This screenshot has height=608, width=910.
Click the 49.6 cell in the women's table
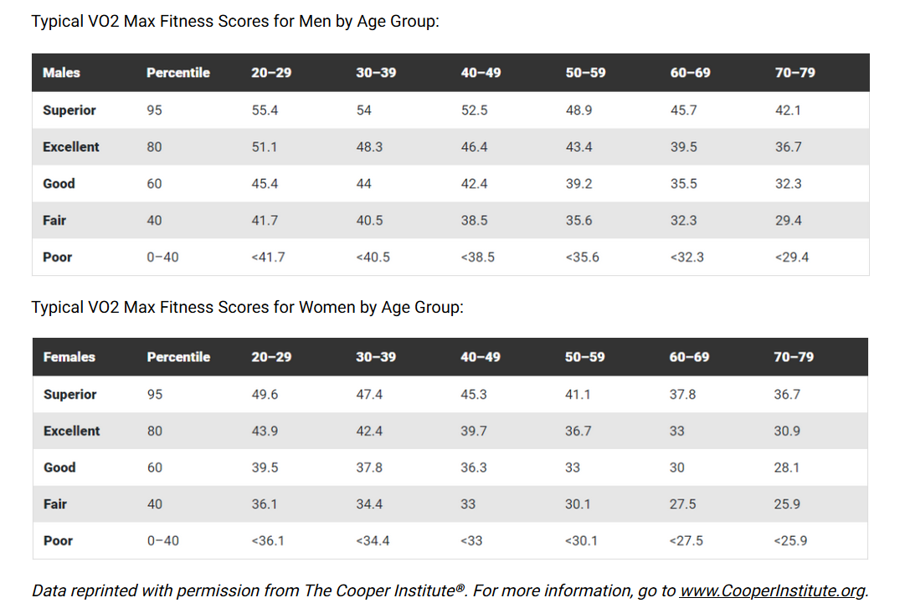click(265, 395)
